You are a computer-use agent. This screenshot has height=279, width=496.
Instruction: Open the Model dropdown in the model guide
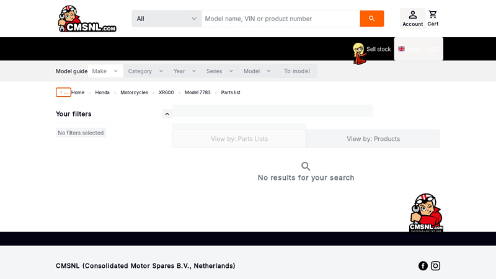pos(257,71)
